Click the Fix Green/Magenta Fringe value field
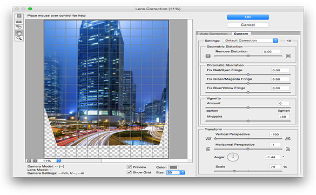 pos(280,79)
